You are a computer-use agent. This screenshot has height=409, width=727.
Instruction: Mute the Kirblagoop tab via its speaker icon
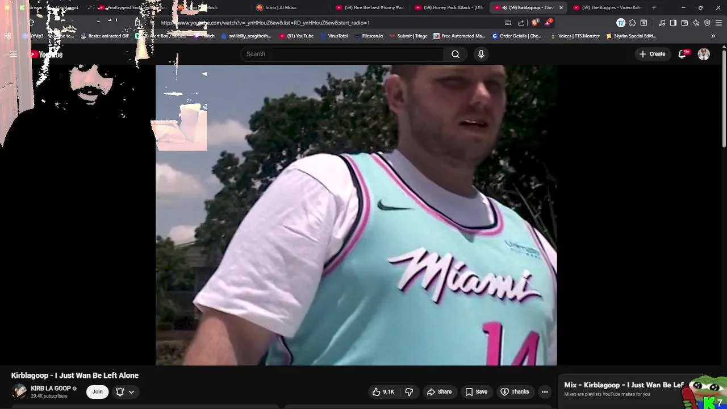504,7
